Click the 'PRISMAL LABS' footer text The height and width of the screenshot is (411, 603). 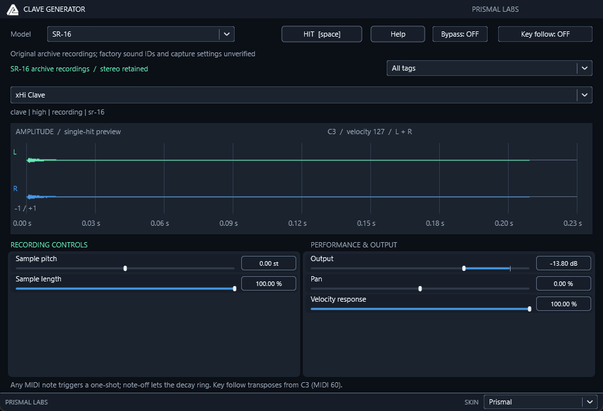point(26,402)
